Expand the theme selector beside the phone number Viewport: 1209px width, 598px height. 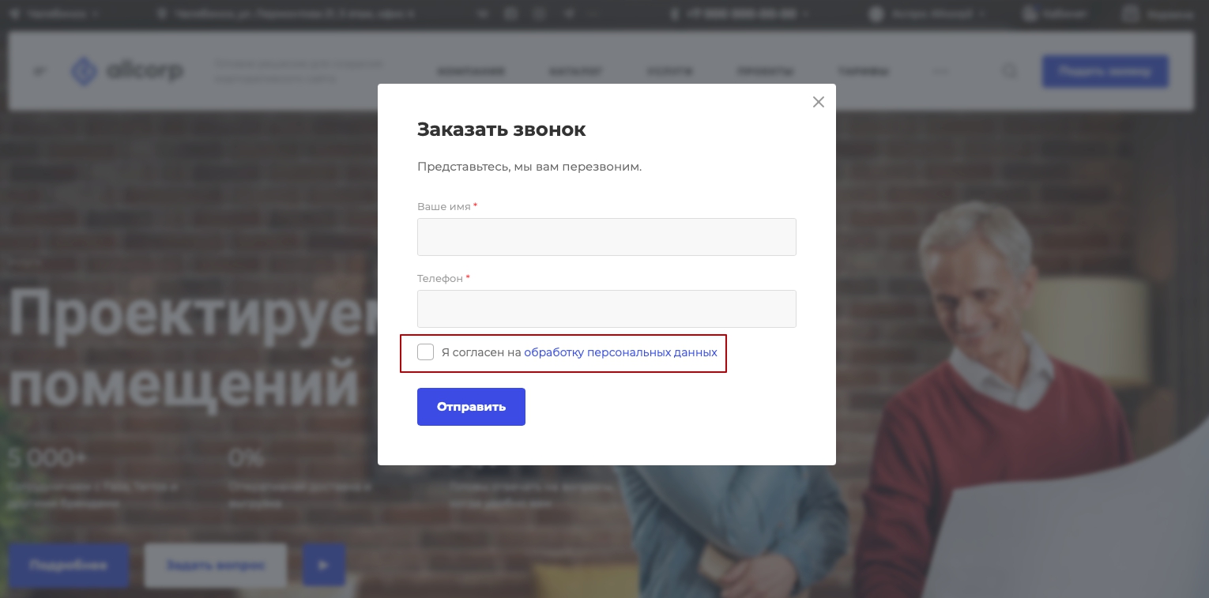(928, 13)
